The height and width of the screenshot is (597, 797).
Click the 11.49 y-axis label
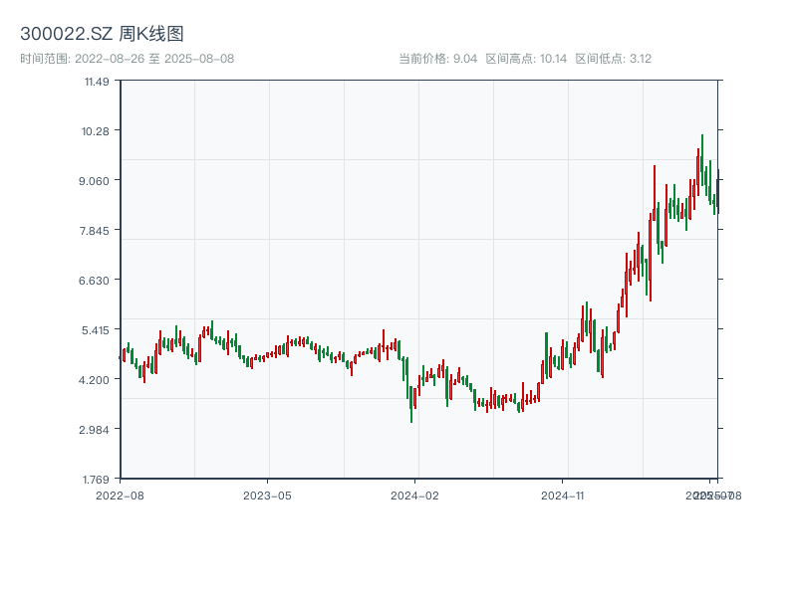click(97, 82)
